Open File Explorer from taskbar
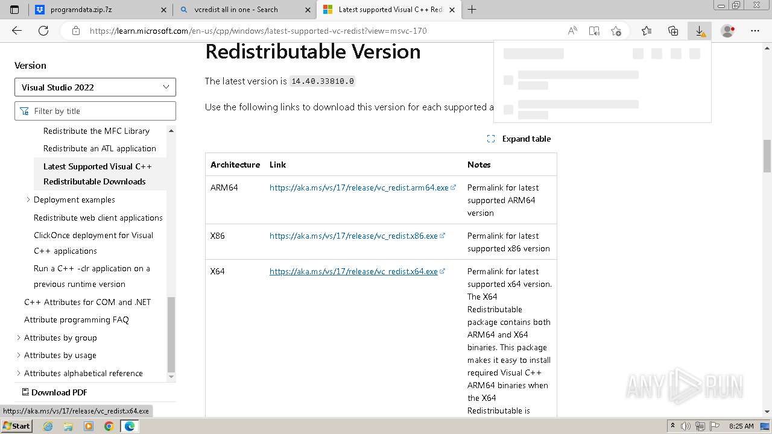Image resolution: width=772 pixels, height=434 pixels. point(68,426)
